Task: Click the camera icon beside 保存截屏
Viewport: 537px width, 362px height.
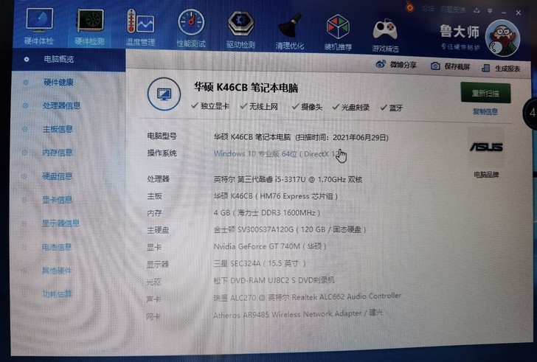Action: point(435,66)
